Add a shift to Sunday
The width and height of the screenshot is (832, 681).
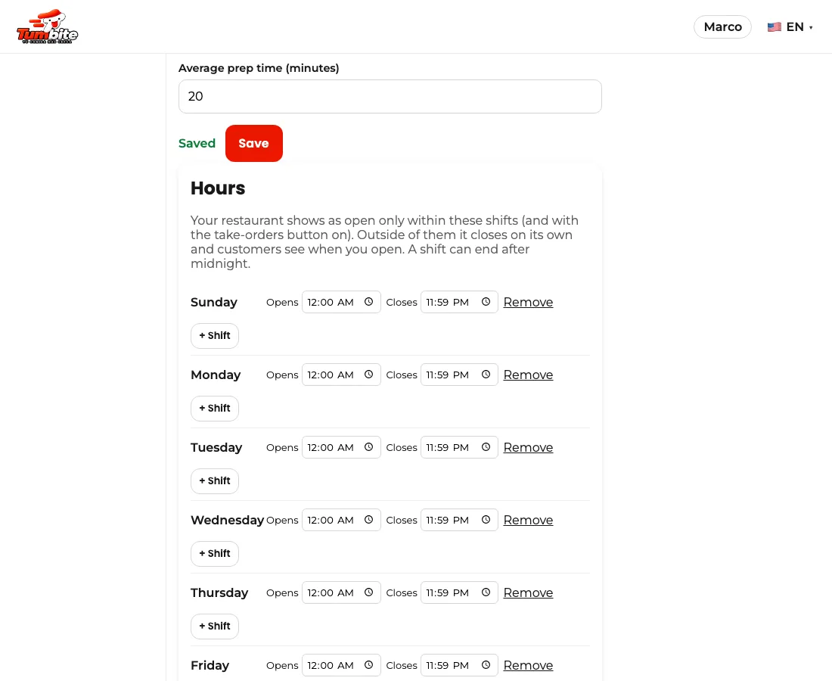point(214,336)
